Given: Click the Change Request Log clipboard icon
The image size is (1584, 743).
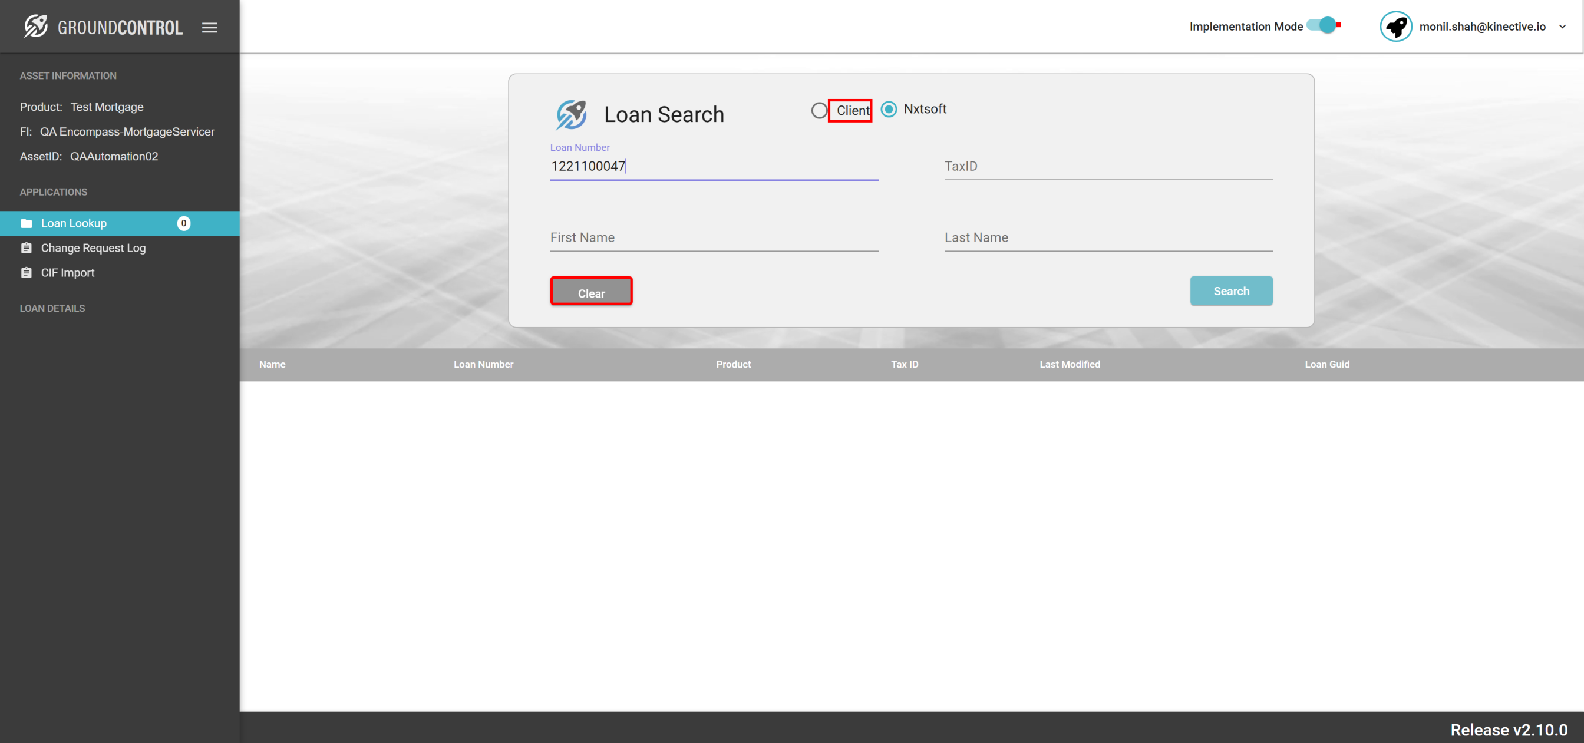Looking at the screenshot, I should 27,248.
